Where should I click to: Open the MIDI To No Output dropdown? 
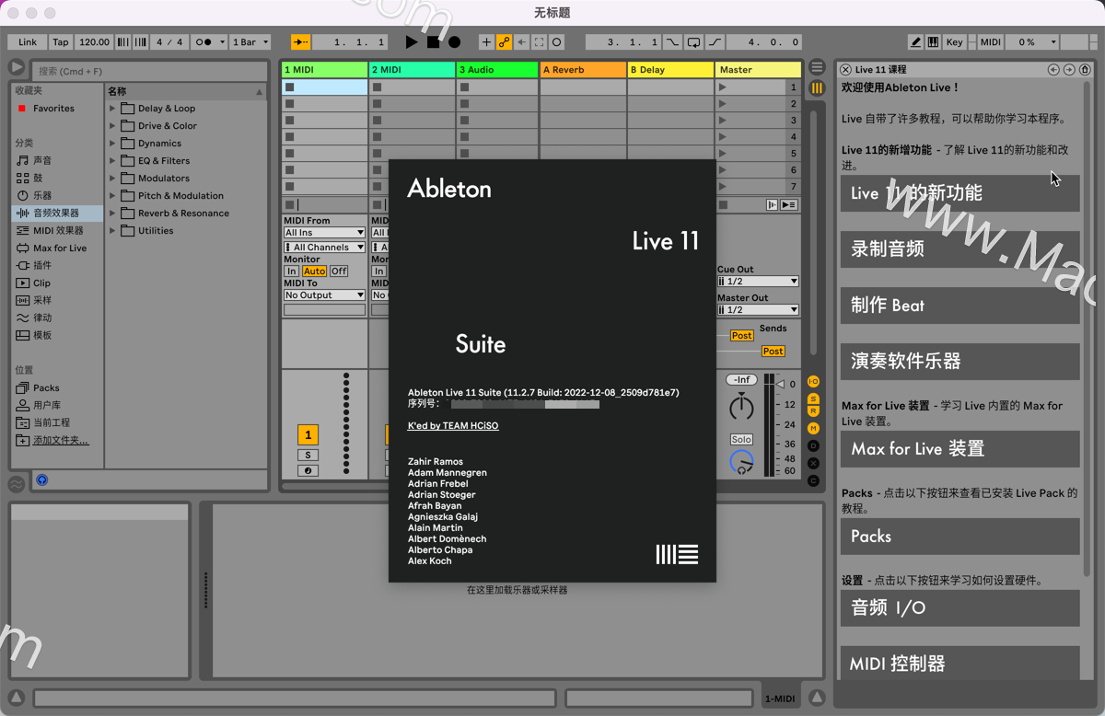(324, 294)
